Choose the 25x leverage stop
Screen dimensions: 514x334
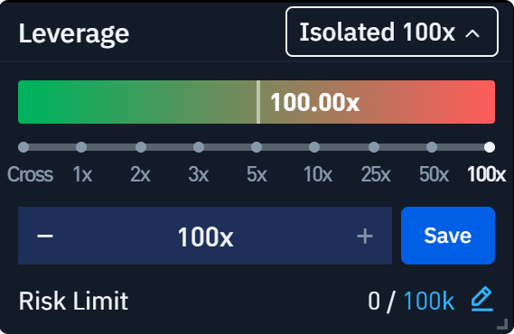tap(374, 147)
